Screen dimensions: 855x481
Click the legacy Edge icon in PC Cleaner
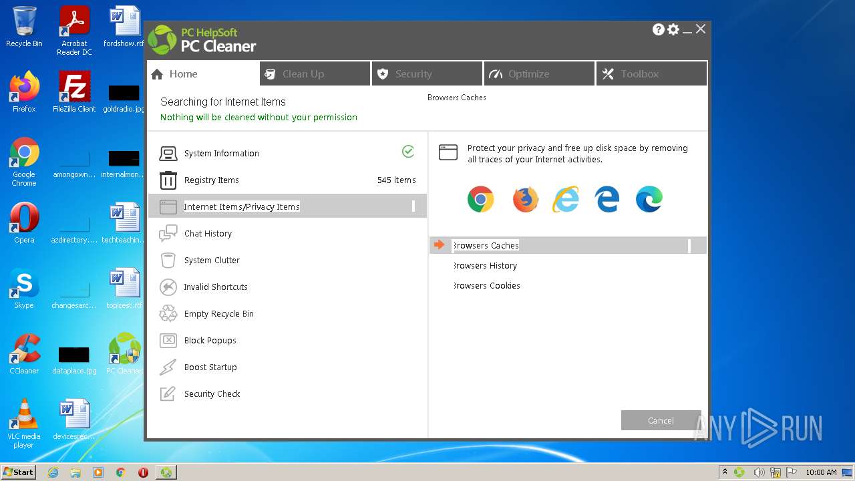point(607,199)
